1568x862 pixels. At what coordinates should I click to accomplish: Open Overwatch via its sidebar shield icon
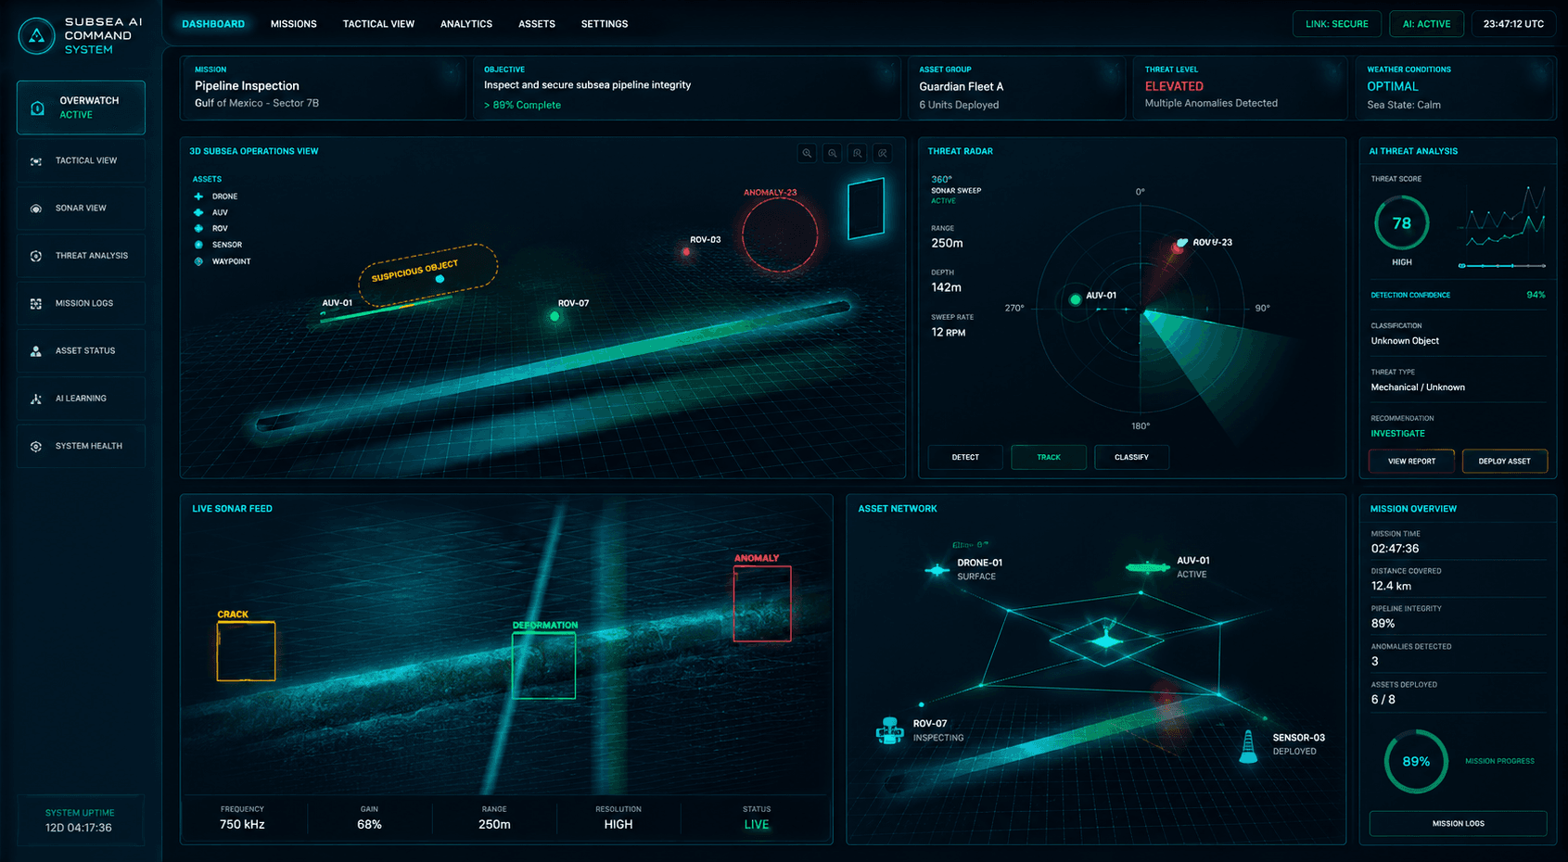[x=37, y=108]
